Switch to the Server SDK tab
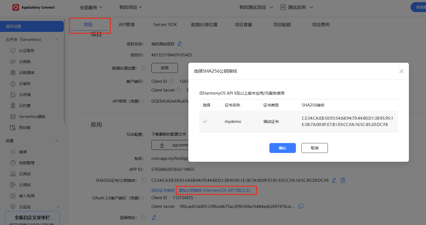The image size is (426, 225). [165, 25]
